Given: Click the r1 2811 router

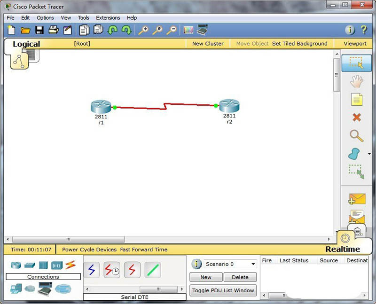Looking at the screenshot, I should click(x=101, y=107).
